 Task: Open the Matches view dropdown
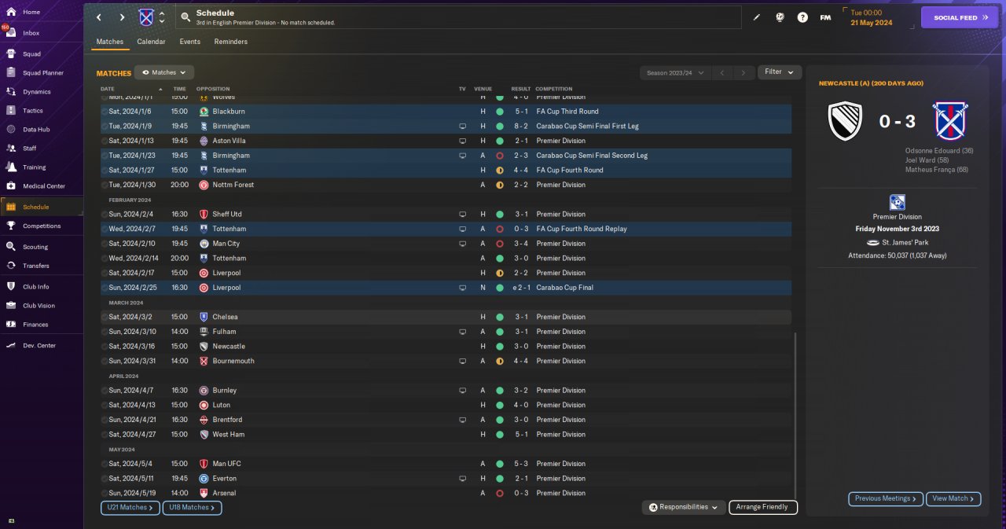click(164, 72)
